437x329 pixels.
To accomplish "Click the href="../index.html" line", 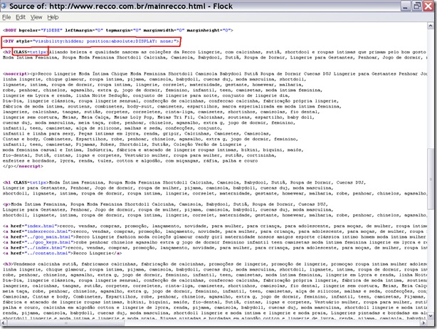I will pyautogui.click(x=215, y=248).
